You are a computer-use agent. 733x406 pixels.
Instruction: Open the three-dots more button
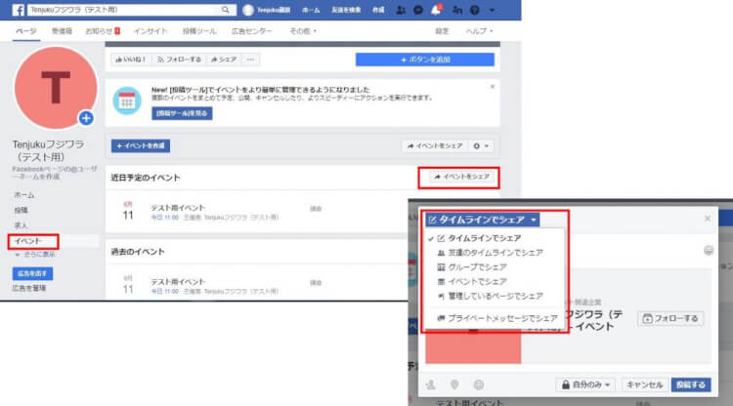tap(250, 60)
